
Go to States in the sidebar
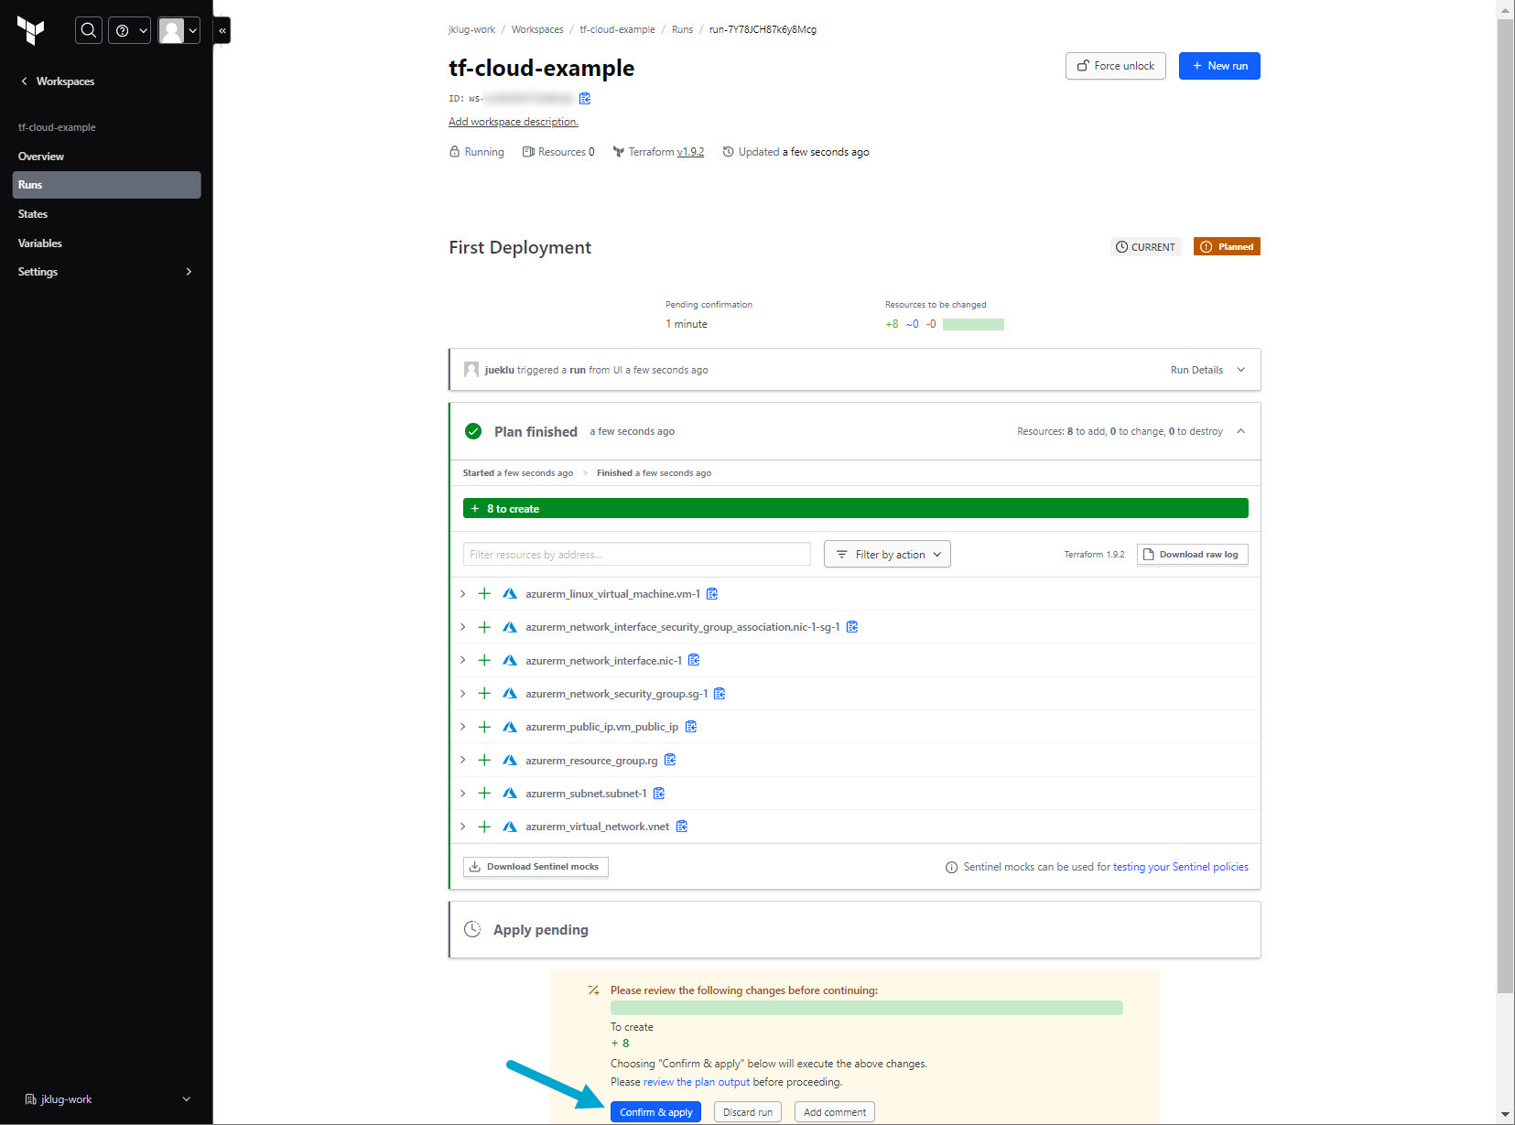[x=33, y=214]
